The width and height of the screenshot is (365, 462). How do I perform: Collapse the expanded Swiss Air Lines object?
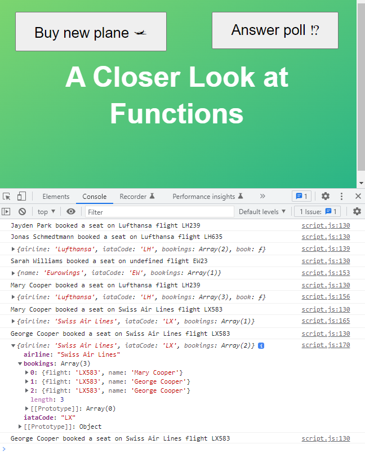pos(14,345)
